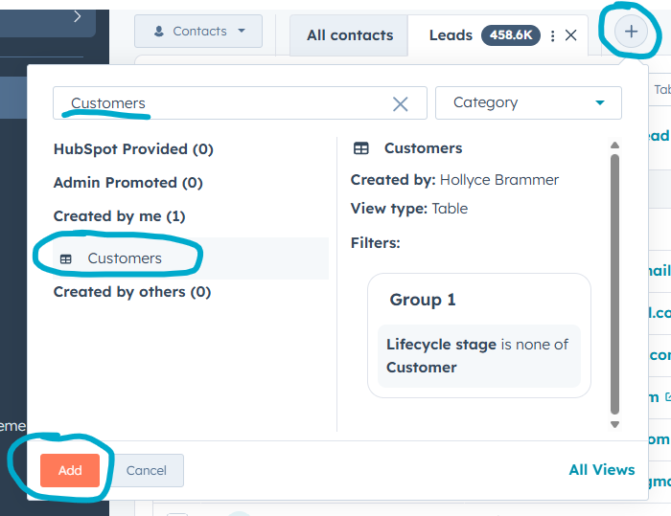Screen dimensions: 671x516
Task: Click the scroll up arrow in the preview panel
Action: point(614,146)
